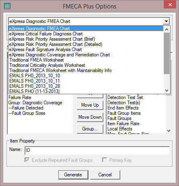Close the FMECA Plus Options dialog
The width and height of the screenshot is (179, 186).
(170, 5)
